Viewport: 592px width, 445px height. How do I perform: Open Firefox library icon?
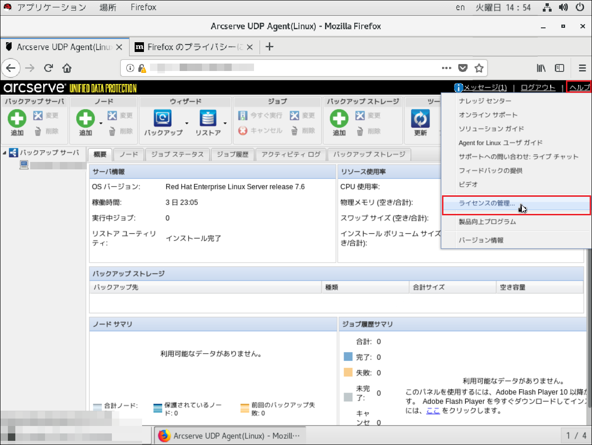point(541,68)
